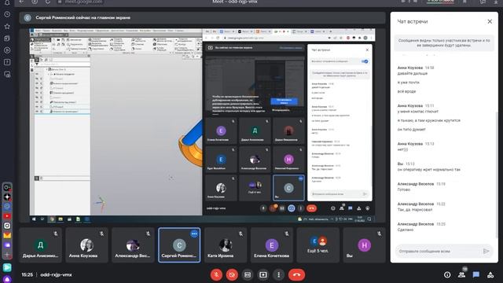Click muted mic icon on Дарья Анисимова tile
Image resolution: width=503 pixels, height=283 pixels.
pos(56,234)
